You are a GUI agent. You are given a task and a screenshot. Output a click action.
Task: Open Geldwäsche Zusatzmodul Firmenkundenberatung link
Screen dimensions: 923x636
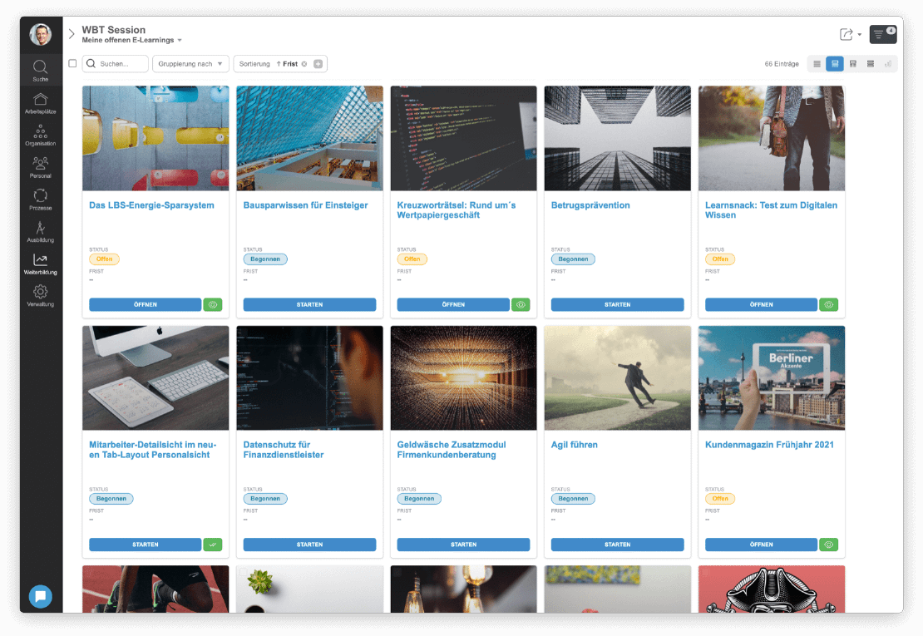(452, 450)
